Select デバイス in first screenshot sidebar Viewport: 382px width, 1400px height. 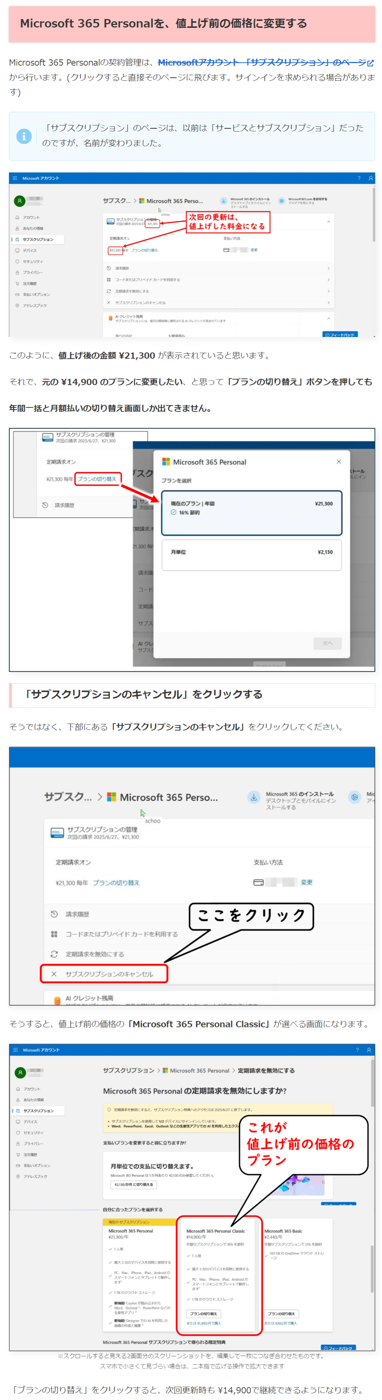(x=29, y=250)
